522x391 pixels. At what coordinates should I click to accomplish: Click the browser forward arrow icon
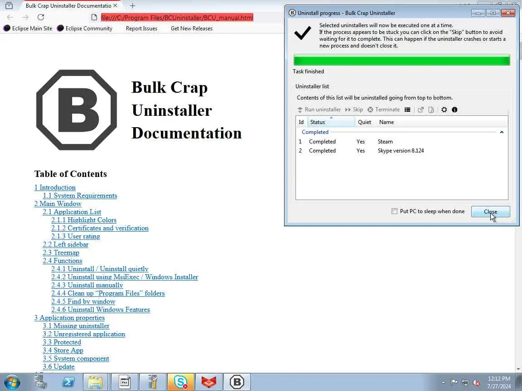(x=25, y=17)
